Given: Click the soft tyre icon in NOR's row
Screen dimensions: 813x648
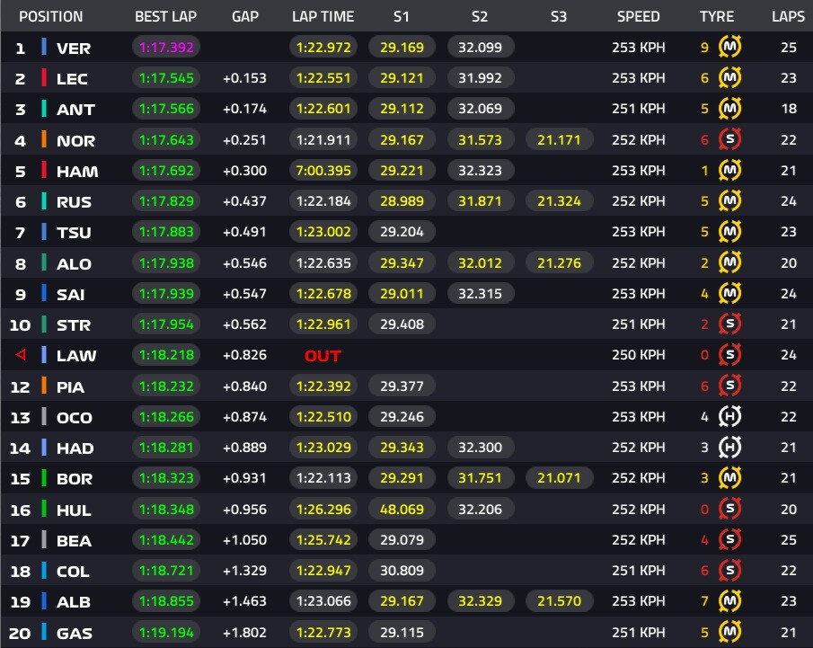Looking at the screenshot, I should tap(729, 139).
